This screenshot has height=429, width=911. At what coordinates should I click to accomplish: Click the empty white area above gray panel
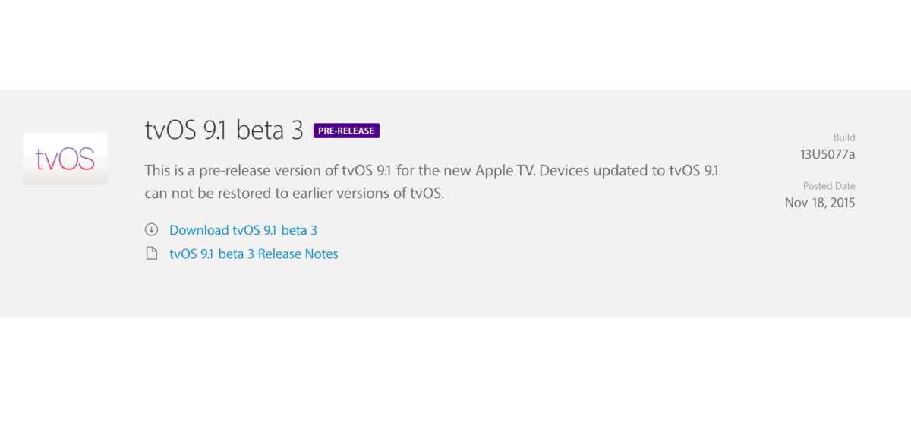click(x=455, y=44)
